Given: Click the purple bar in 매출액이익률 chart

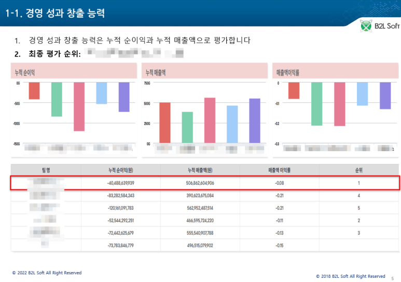Looking at the screenshot, I should tap(385, 96).
